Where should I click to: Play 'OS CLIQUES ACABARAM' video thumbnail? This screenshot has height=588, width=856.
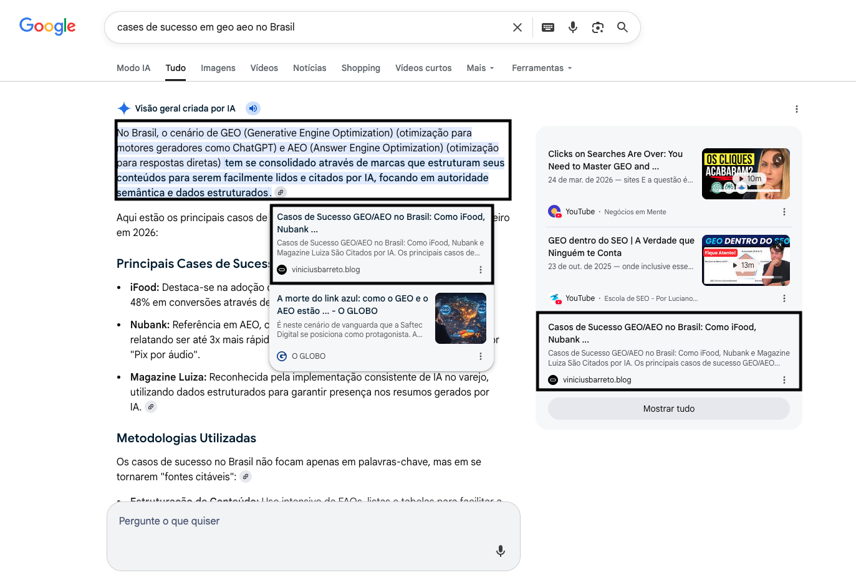(746, 174)
